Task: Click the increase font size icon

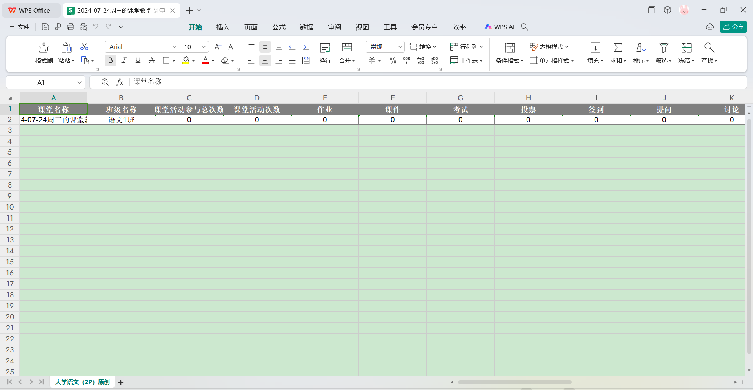Action: (x=218, y=47)
